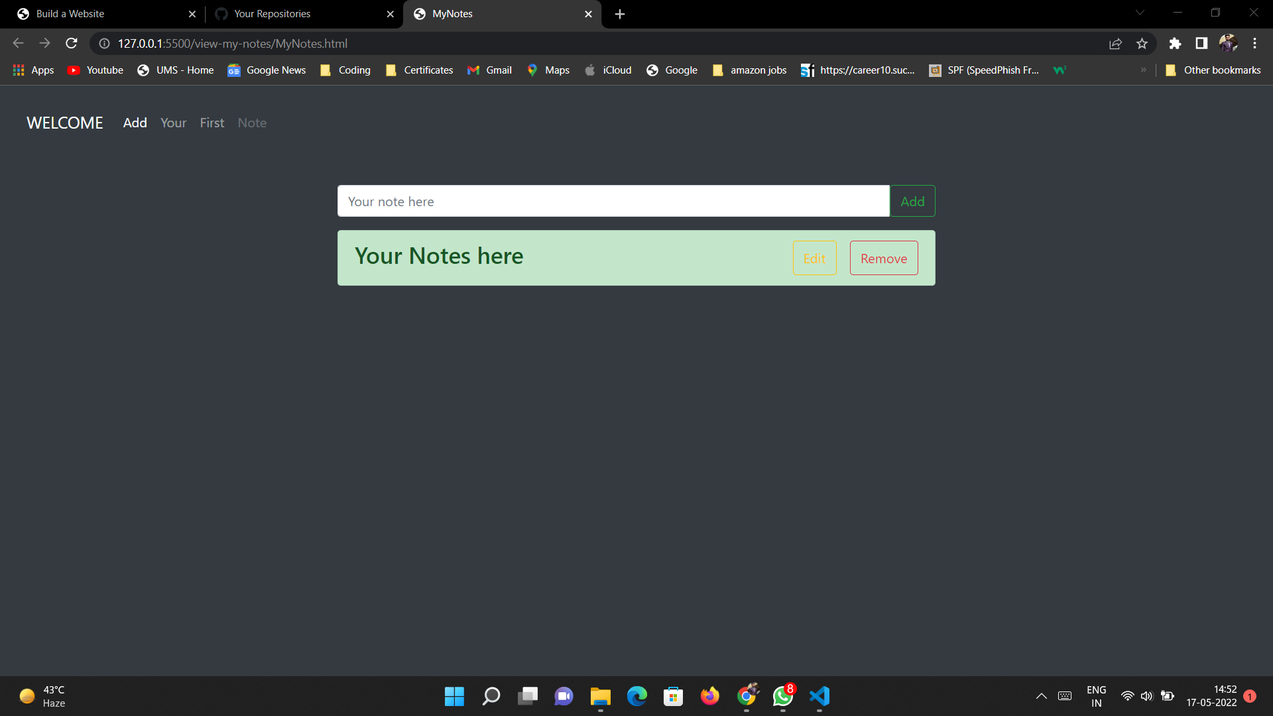Click the green W bookmark icon
This screenshot has height=716, width=1273.
(x=1060, y=70)
